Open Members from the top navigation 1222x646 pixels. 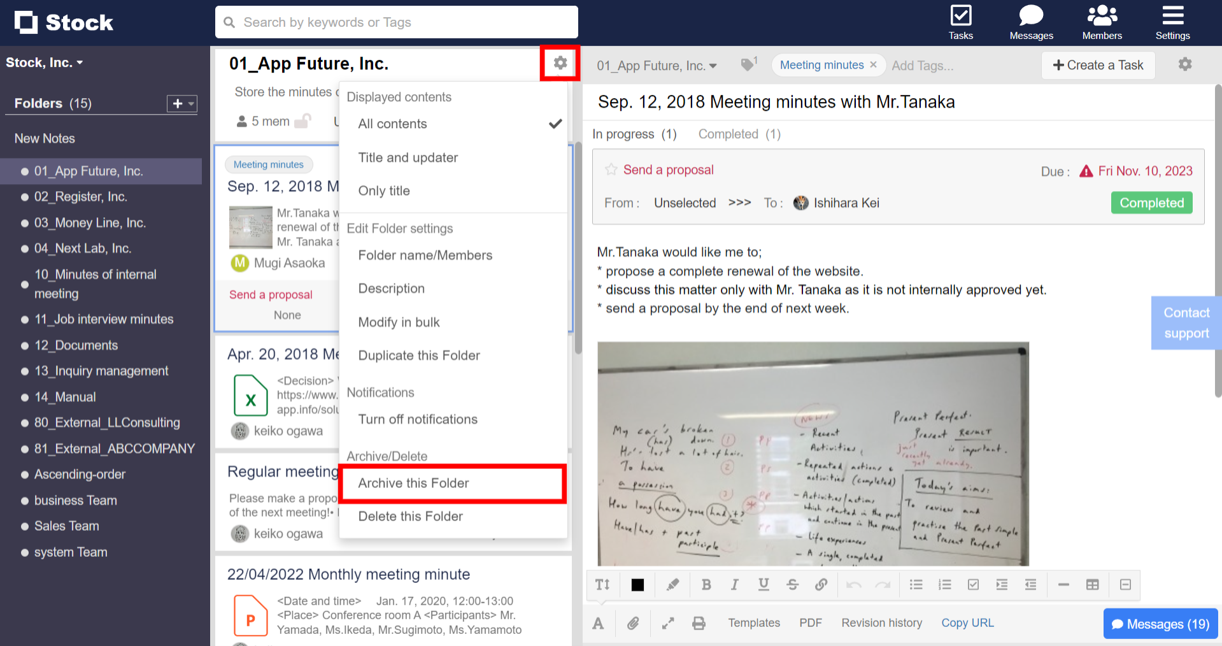click(1101, 21)
